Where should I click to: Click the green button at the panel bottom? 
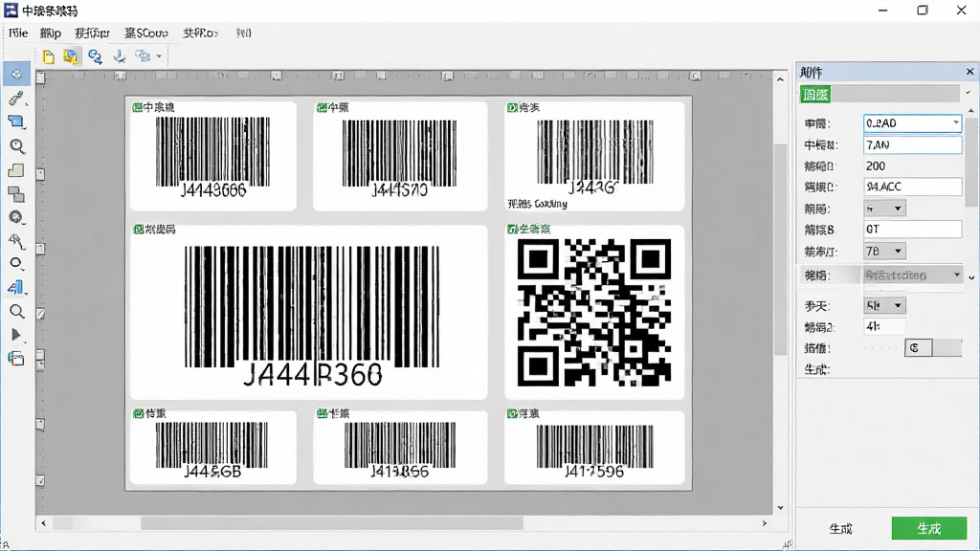click(928, 528)
